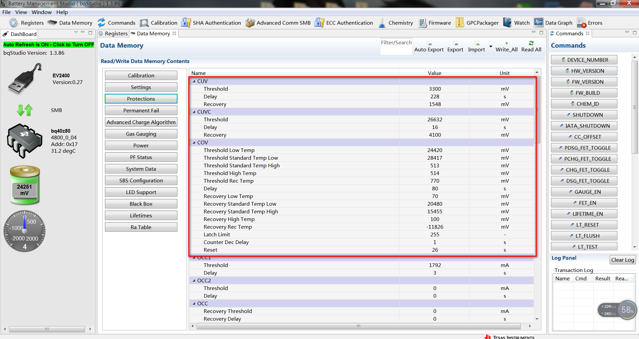Clear the transaction log
This screenshot has height=339, width=639.
point(623,260)
